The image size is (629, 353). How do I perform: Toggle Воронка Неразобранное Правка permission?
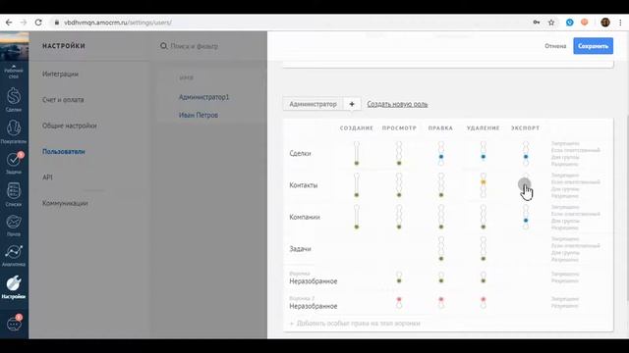[441, 277]
